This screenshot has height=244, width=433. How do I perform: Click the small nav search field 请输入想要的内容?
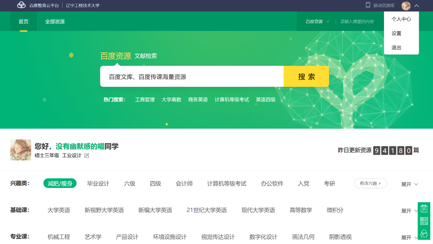[357, 22]
